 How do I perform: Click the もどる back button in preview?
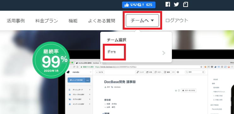(x=100, y=72)
